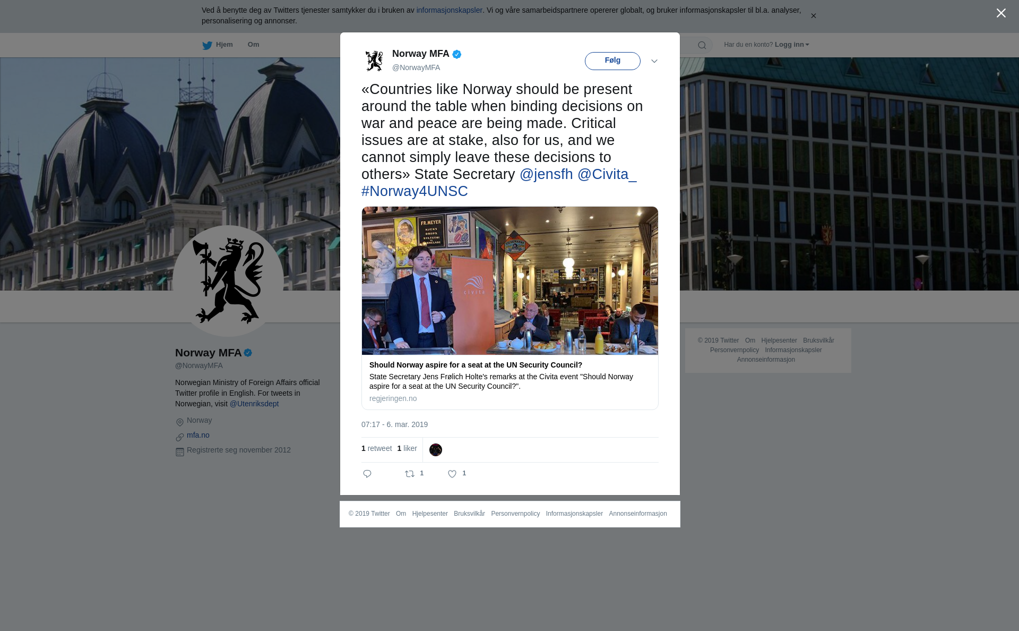Open the informasjonskapsler link in banner
This screenshot has height=631, width=1019.
[449, 10]
